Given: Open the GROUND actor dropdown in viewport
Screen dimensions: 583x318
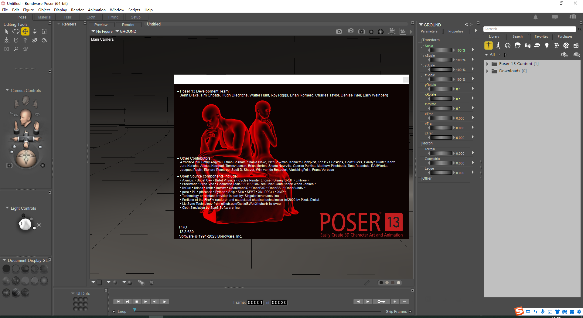Looking at the screenshot, I should (x=126, y=32).
